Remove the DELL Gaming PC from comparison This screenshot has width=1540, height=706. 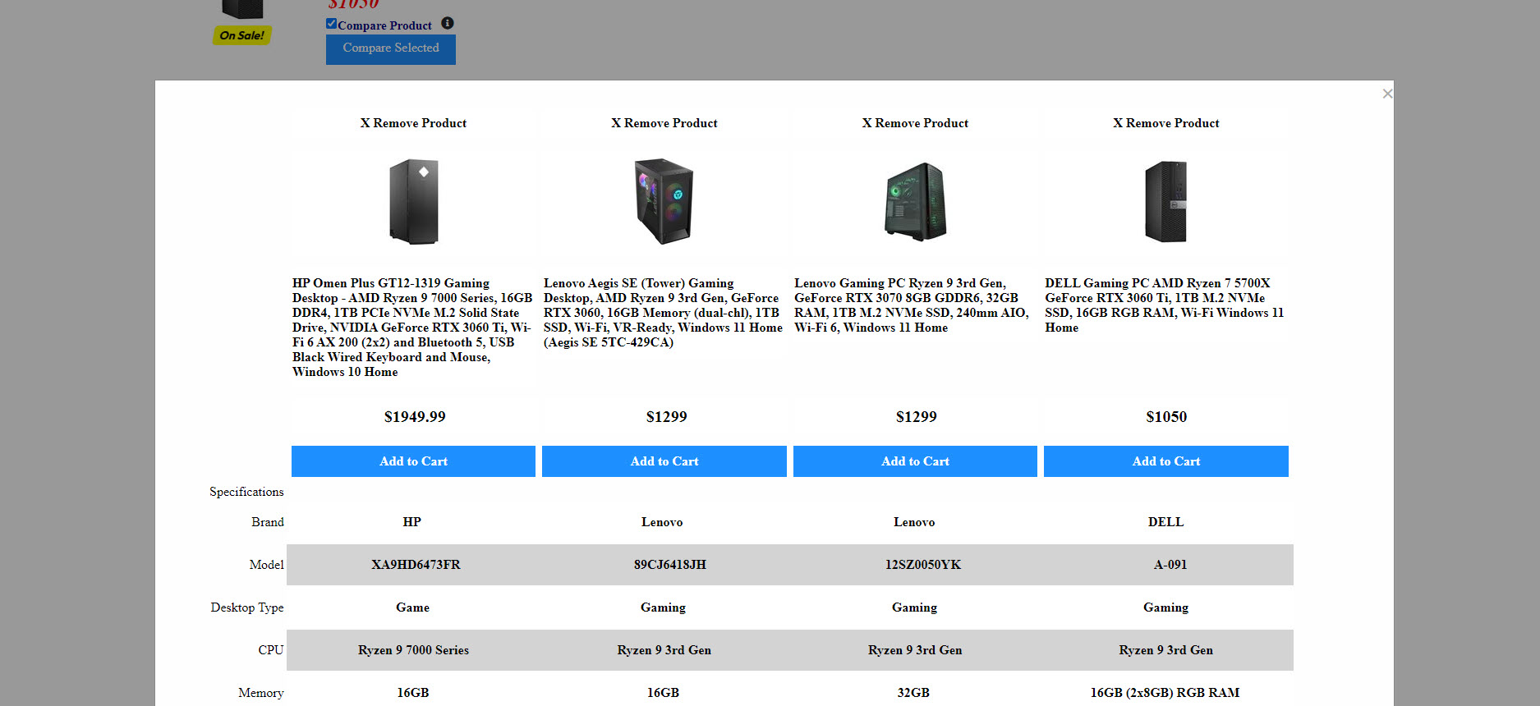[1165, 123]
